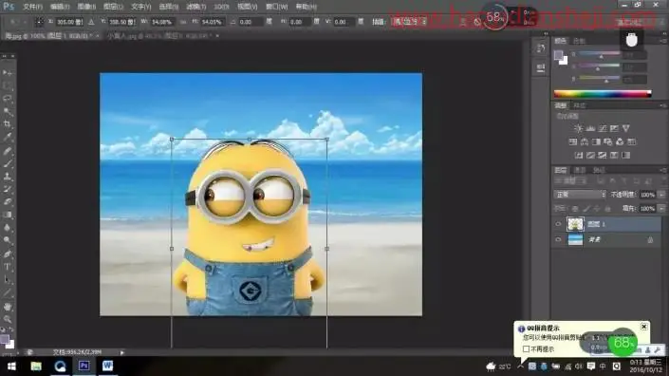Open the blend mode 正常 dropdown
669x376 pixels.
(x=580, y=195)
